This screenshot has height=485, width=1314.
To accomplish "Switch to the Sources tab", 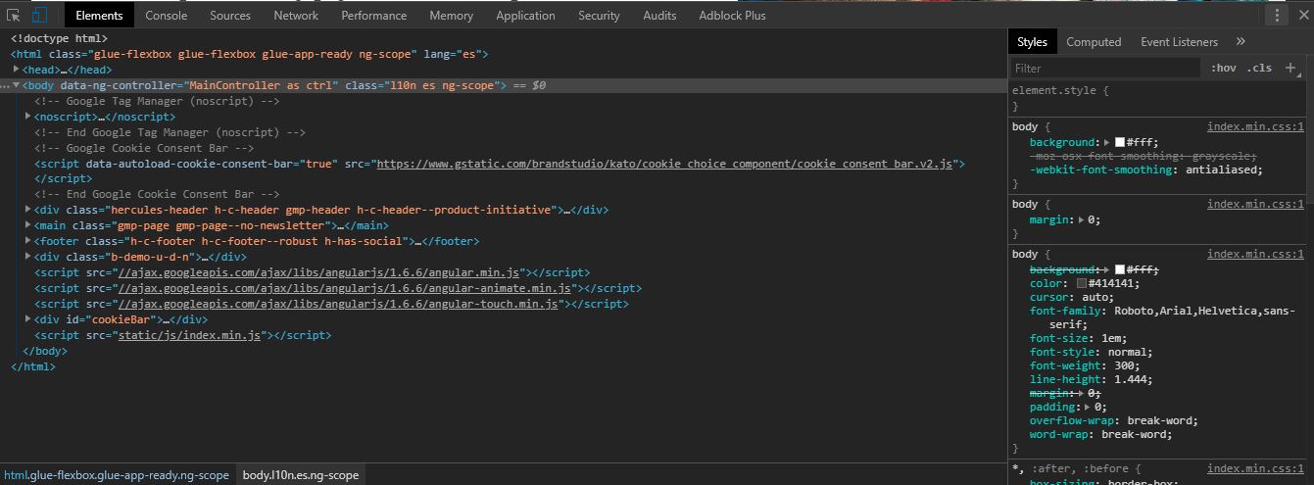I will (x=230, y=16).
